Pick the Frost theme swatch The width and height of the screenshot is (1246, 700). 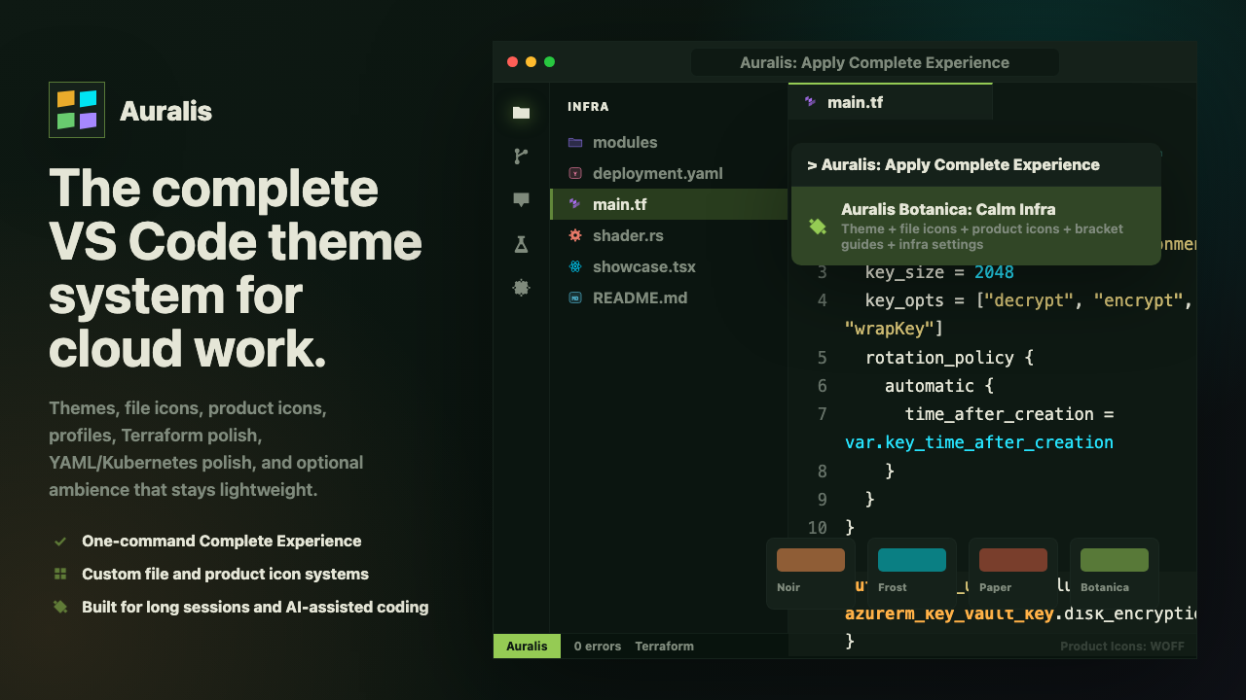click(911, 573)
